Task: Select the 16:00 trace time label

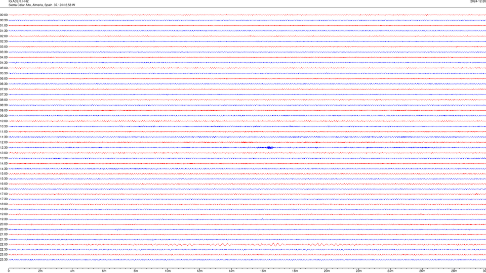Action: coord(4,184)
